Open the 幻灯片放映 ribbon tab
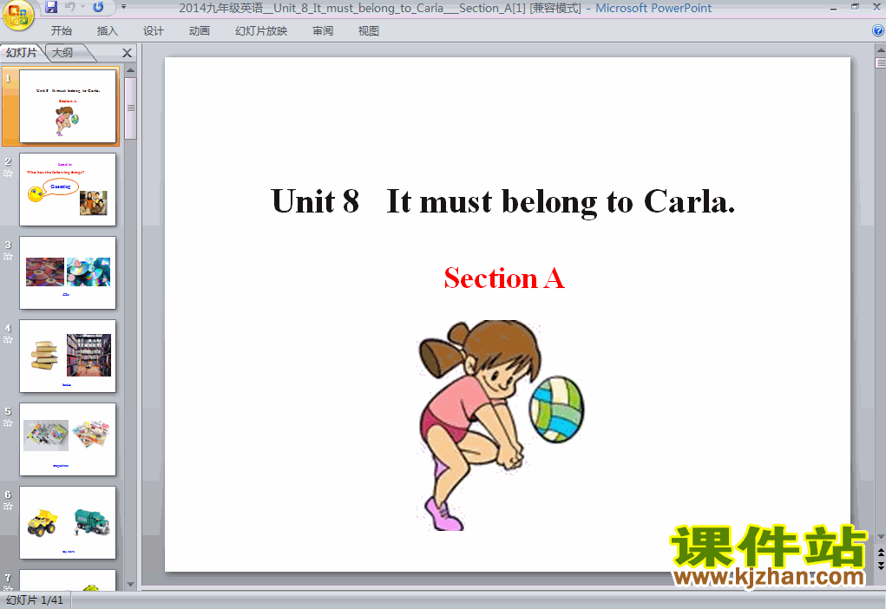The image size is (886, 609). tap(261, 31)
